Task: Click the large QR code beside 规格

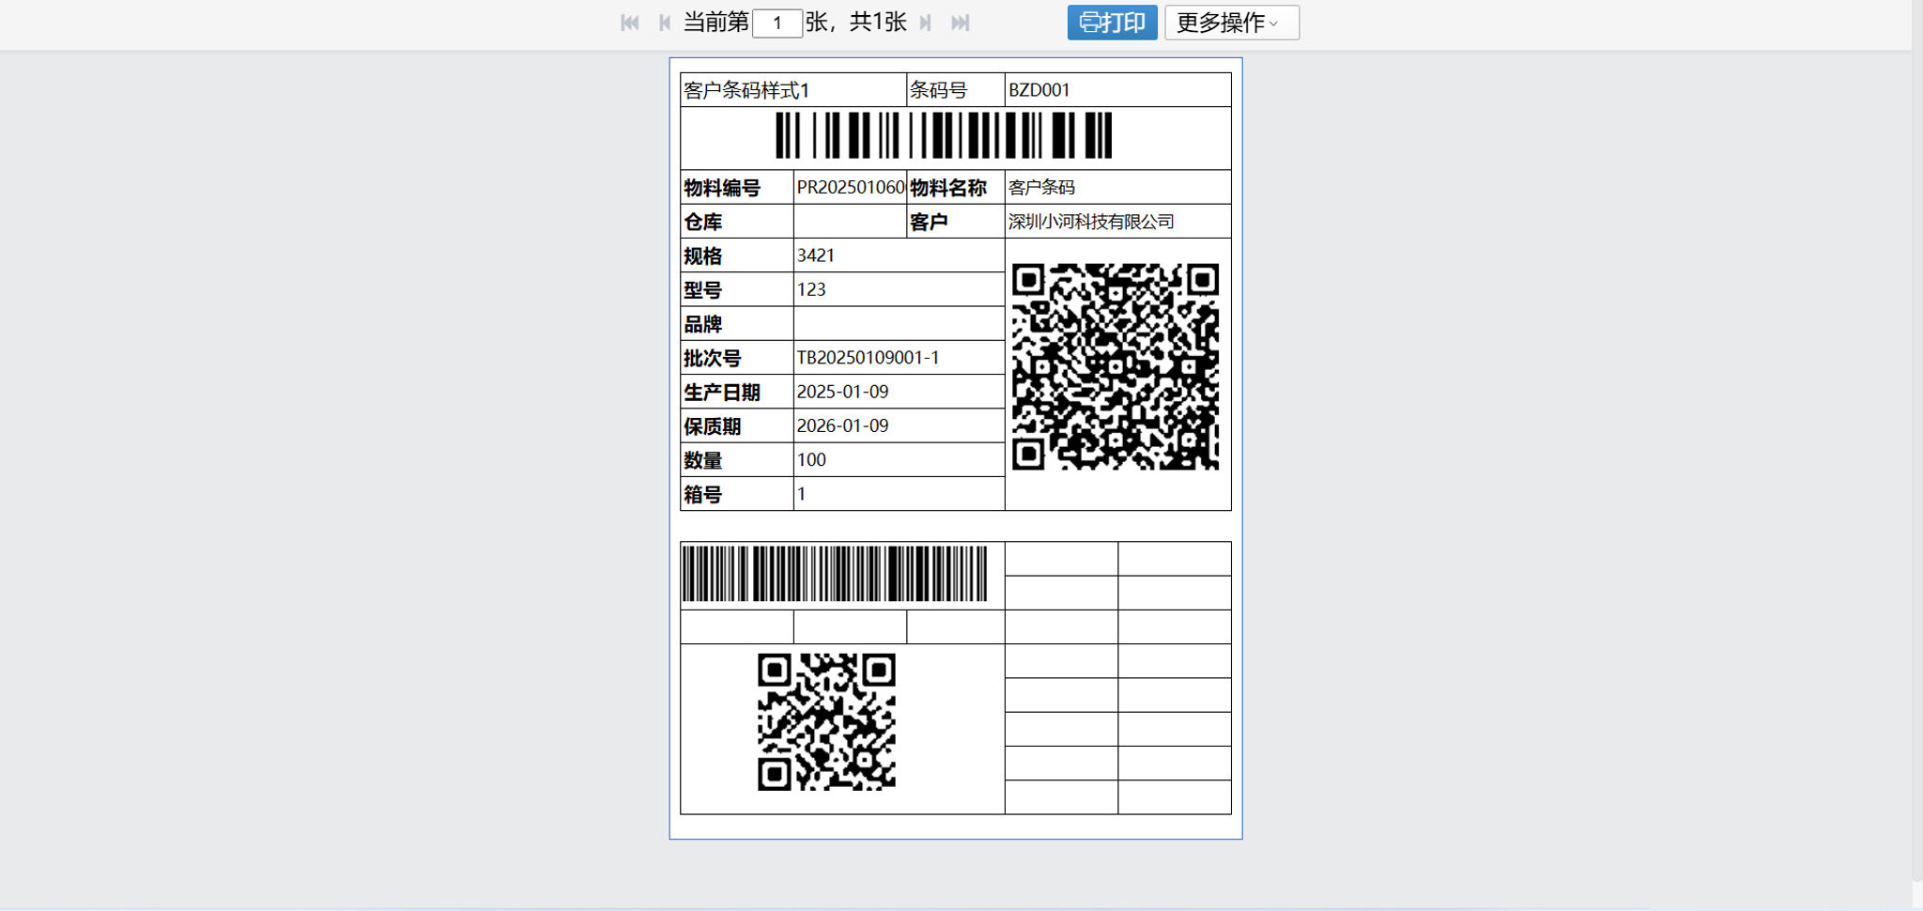Action: coord(1115,366)
